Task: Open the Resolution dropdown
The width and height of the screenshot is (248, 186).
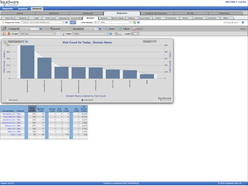Action: pos(91,29)
